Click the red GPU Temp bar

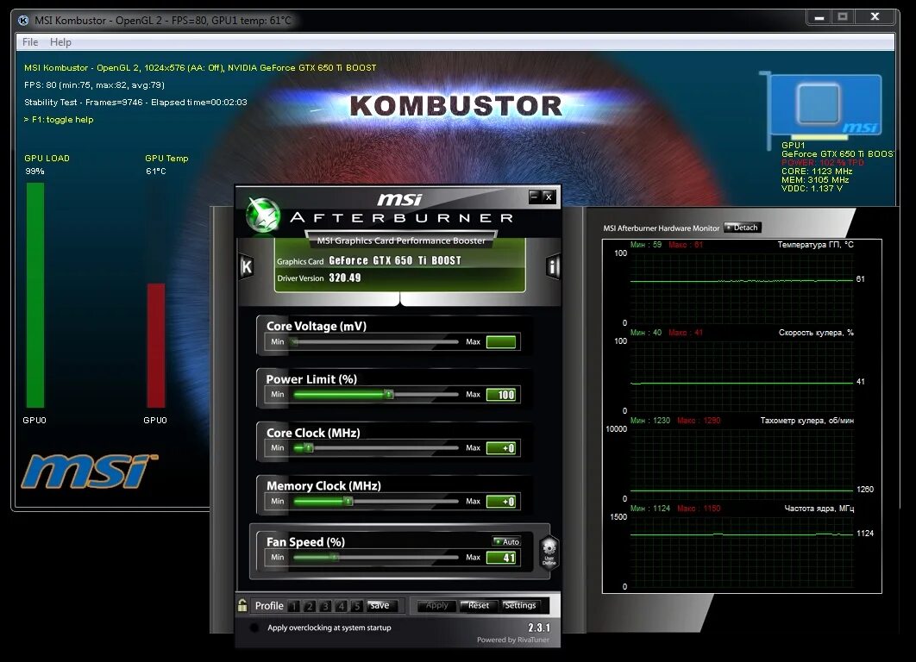point(156,345)
